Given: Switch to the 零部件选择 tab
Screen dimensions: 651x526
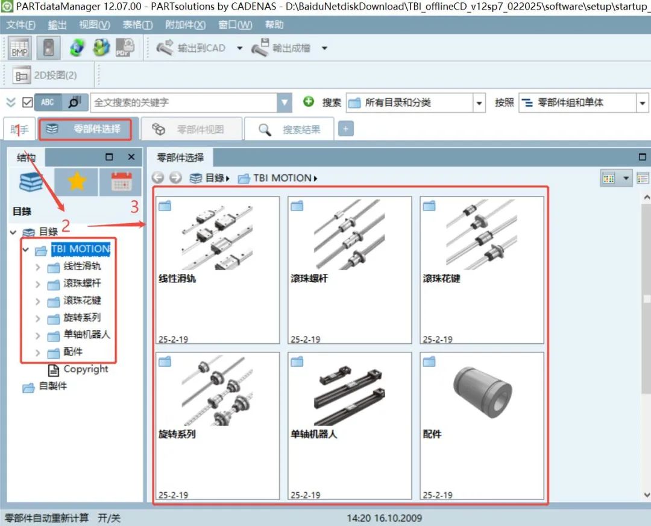Looking at the screenshot, I should point(85,129).
